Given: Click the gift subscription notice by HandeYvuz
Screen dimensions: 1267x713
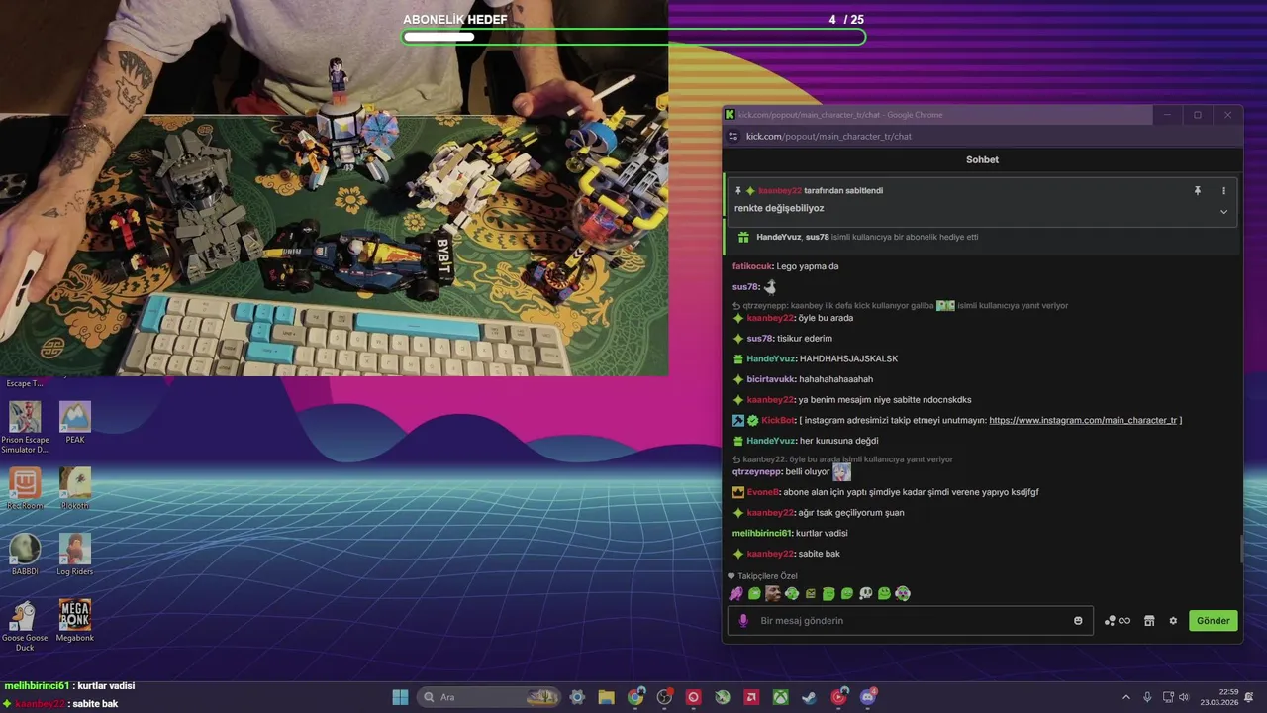Looking at the screenshot, I should tap(867, 237).
